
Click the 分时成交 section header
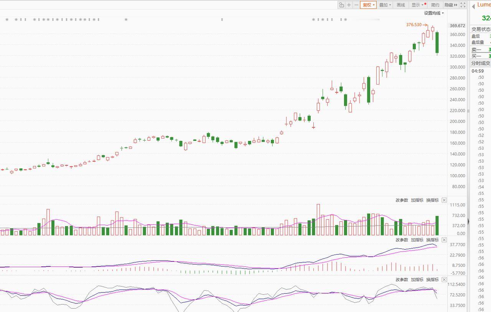tap(481, 63)
